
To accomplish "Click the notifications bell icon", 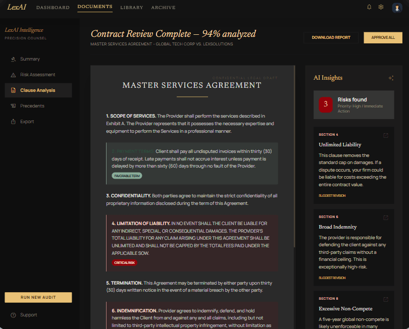I will [x=369, y=7].
